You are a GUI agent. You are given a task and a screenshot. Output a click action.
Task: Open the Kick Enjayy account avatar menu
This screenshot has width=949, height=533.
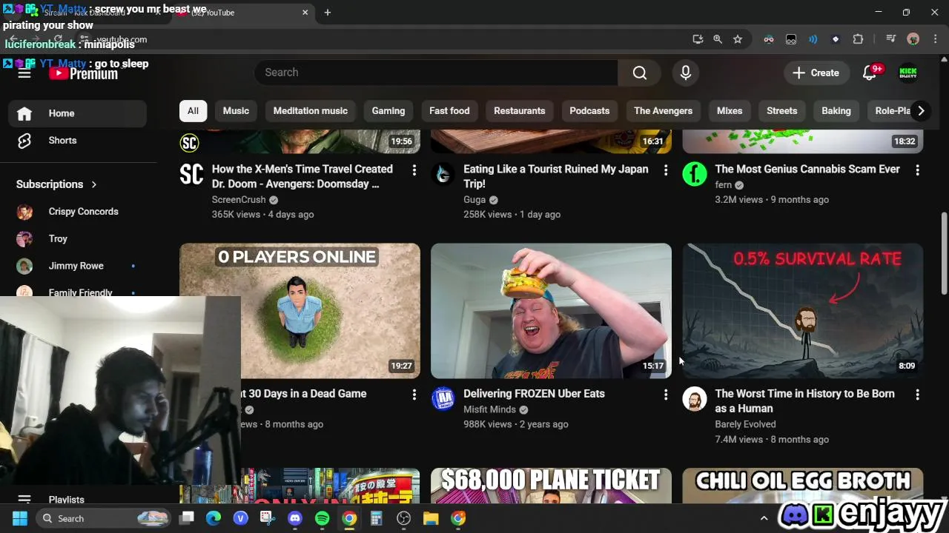908,73
